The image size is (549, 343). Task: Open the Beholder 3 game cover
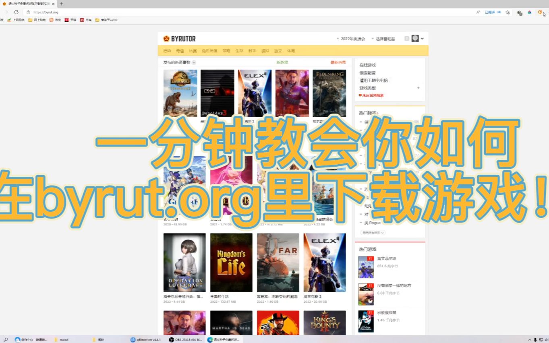pos(218,93)
